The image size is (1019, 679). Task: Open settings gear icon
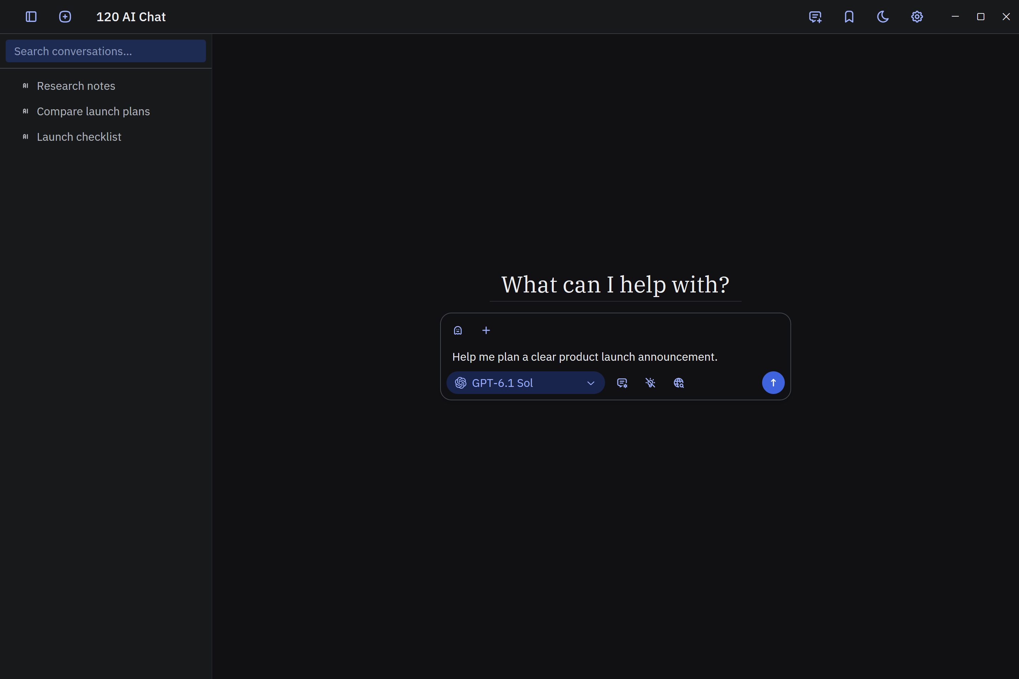point(917,17)
